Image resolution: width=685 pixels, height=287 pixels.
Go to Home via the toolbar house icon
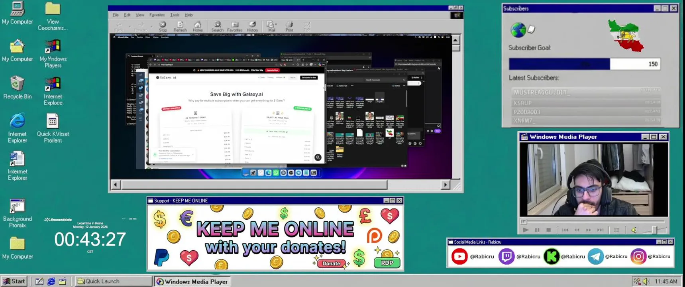click(198, 27)
